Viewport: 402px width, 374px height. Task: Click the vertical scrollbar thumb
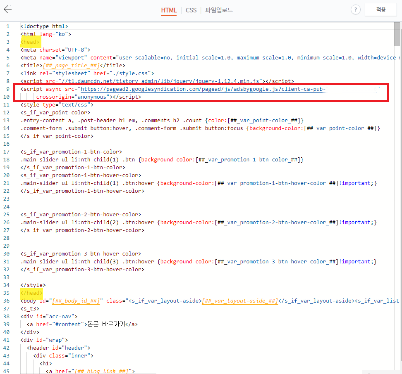pos(397,34)
